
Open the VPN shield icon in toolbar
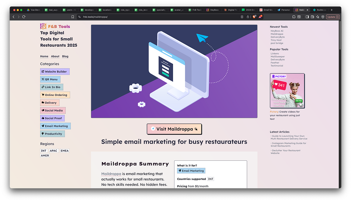tap(323, 17)
